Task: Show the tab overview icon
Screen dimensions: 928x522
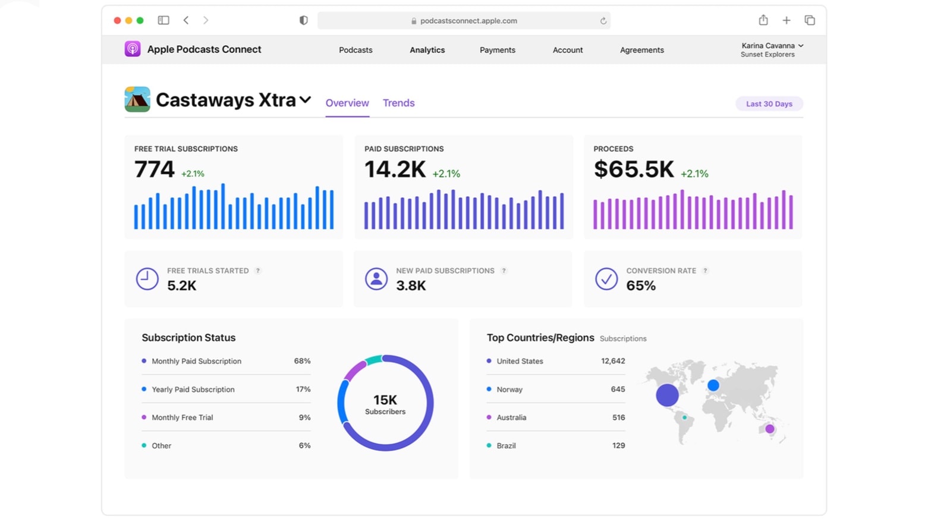Action: pos(810,20)
